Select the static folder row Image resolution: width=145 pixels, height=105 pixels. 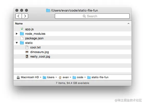[x=72, y=43]
